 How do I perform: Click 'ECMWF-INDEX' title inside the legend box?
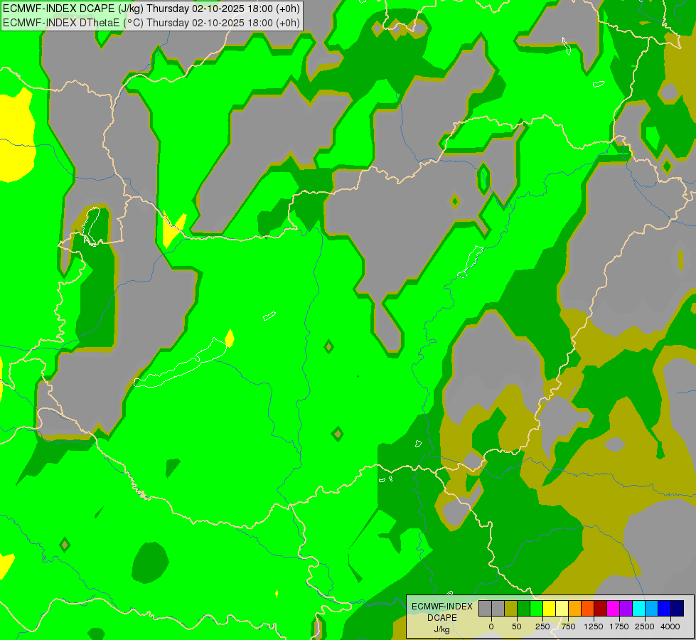coord(442,607)
